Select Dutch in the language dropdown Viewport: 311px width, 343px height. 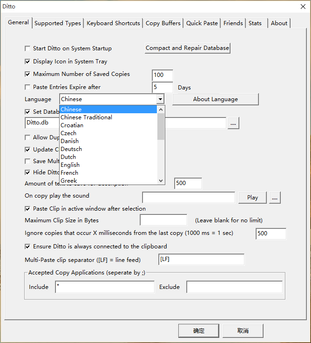[108, 157]
